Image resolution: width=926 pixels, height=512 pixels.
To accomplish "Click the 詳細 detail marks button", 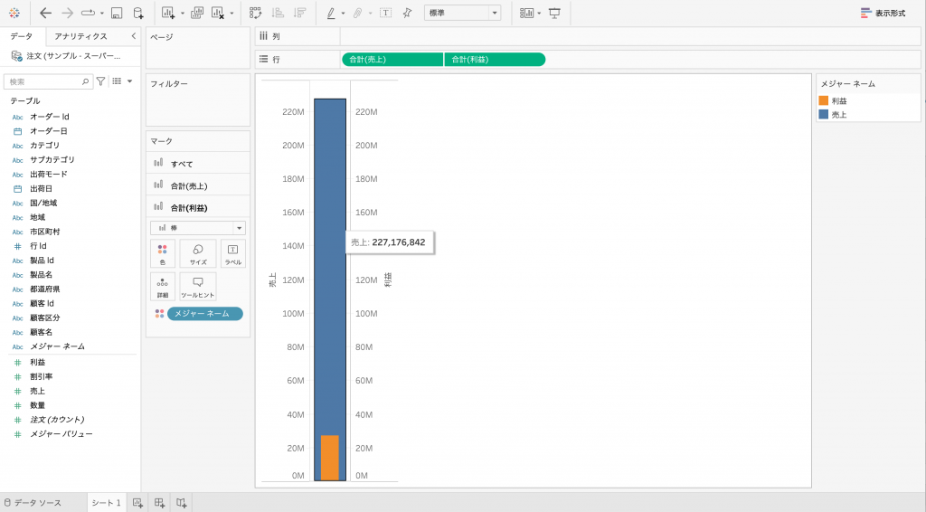I will (x=163, y=287).
